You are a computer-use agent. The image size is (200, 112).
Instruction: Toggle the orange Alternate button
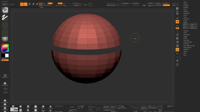(5, 60)
